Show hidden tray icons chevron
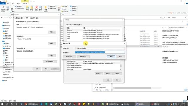The width and height of the screenshot is (188, 106). [167, 104]
